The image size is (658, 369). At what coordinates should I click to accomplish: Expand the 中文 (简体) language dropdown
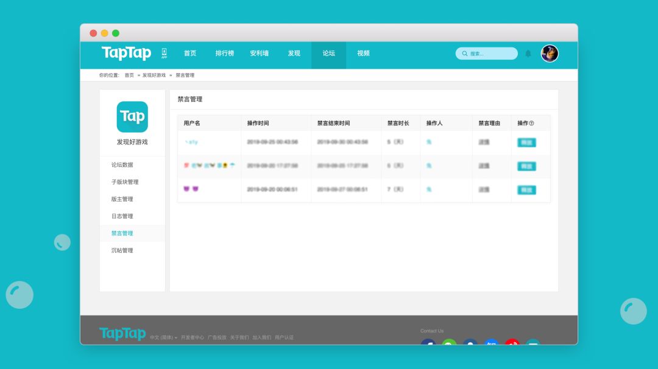163,337
